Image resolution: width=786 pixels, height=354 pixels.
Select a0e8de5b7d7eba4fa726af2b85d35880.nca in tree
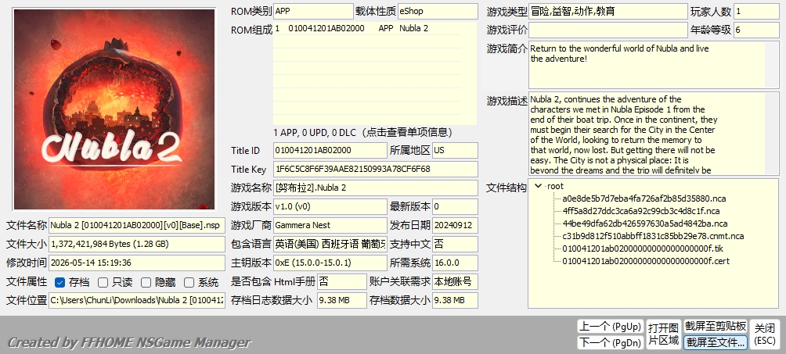[x=644, y=198]
